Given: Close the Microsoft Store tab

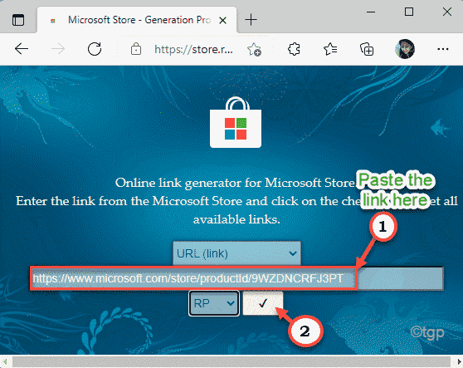Looking at the screenshot, I should (223, 21).
